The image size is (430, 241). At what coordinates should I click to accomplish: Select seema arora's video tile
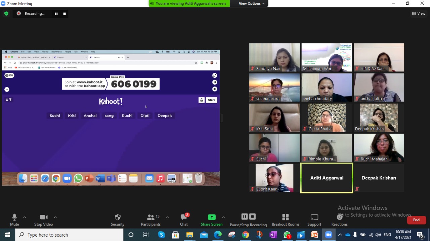pos(274,87)
